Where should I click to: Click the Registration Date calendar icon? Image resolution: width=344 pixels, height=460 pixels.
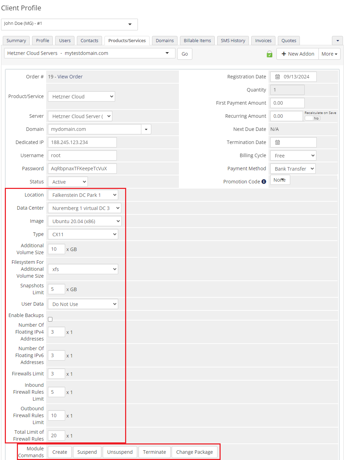277,77
